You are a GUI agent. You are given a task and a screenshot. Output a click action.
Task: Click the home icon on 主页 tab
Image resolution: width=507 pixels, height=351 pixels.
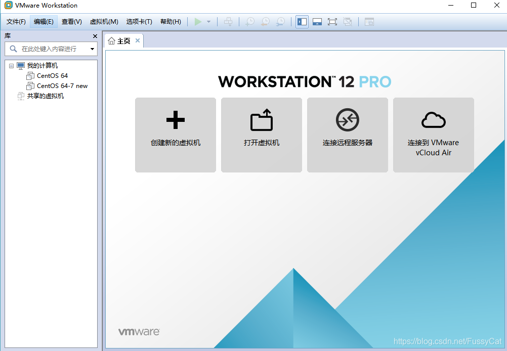point(111,41)
